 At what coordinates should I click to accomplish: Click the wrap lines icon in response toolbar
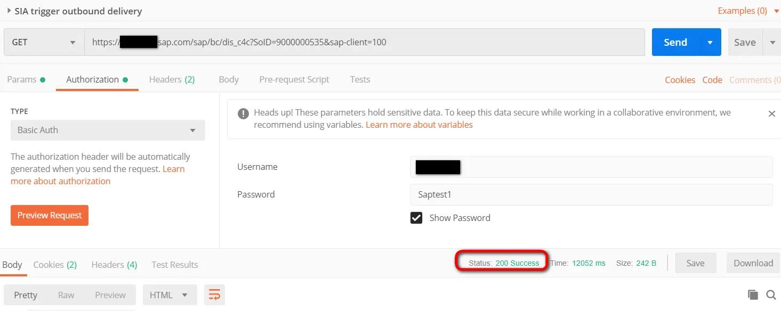point(214,295)
